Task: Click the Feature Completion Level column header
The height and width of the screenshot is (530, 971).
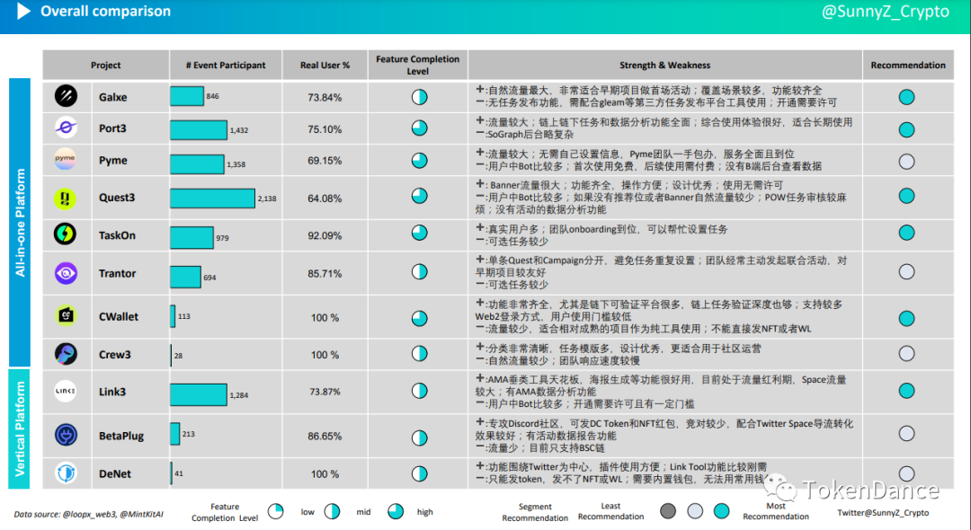Action: (x=418, y=65)
